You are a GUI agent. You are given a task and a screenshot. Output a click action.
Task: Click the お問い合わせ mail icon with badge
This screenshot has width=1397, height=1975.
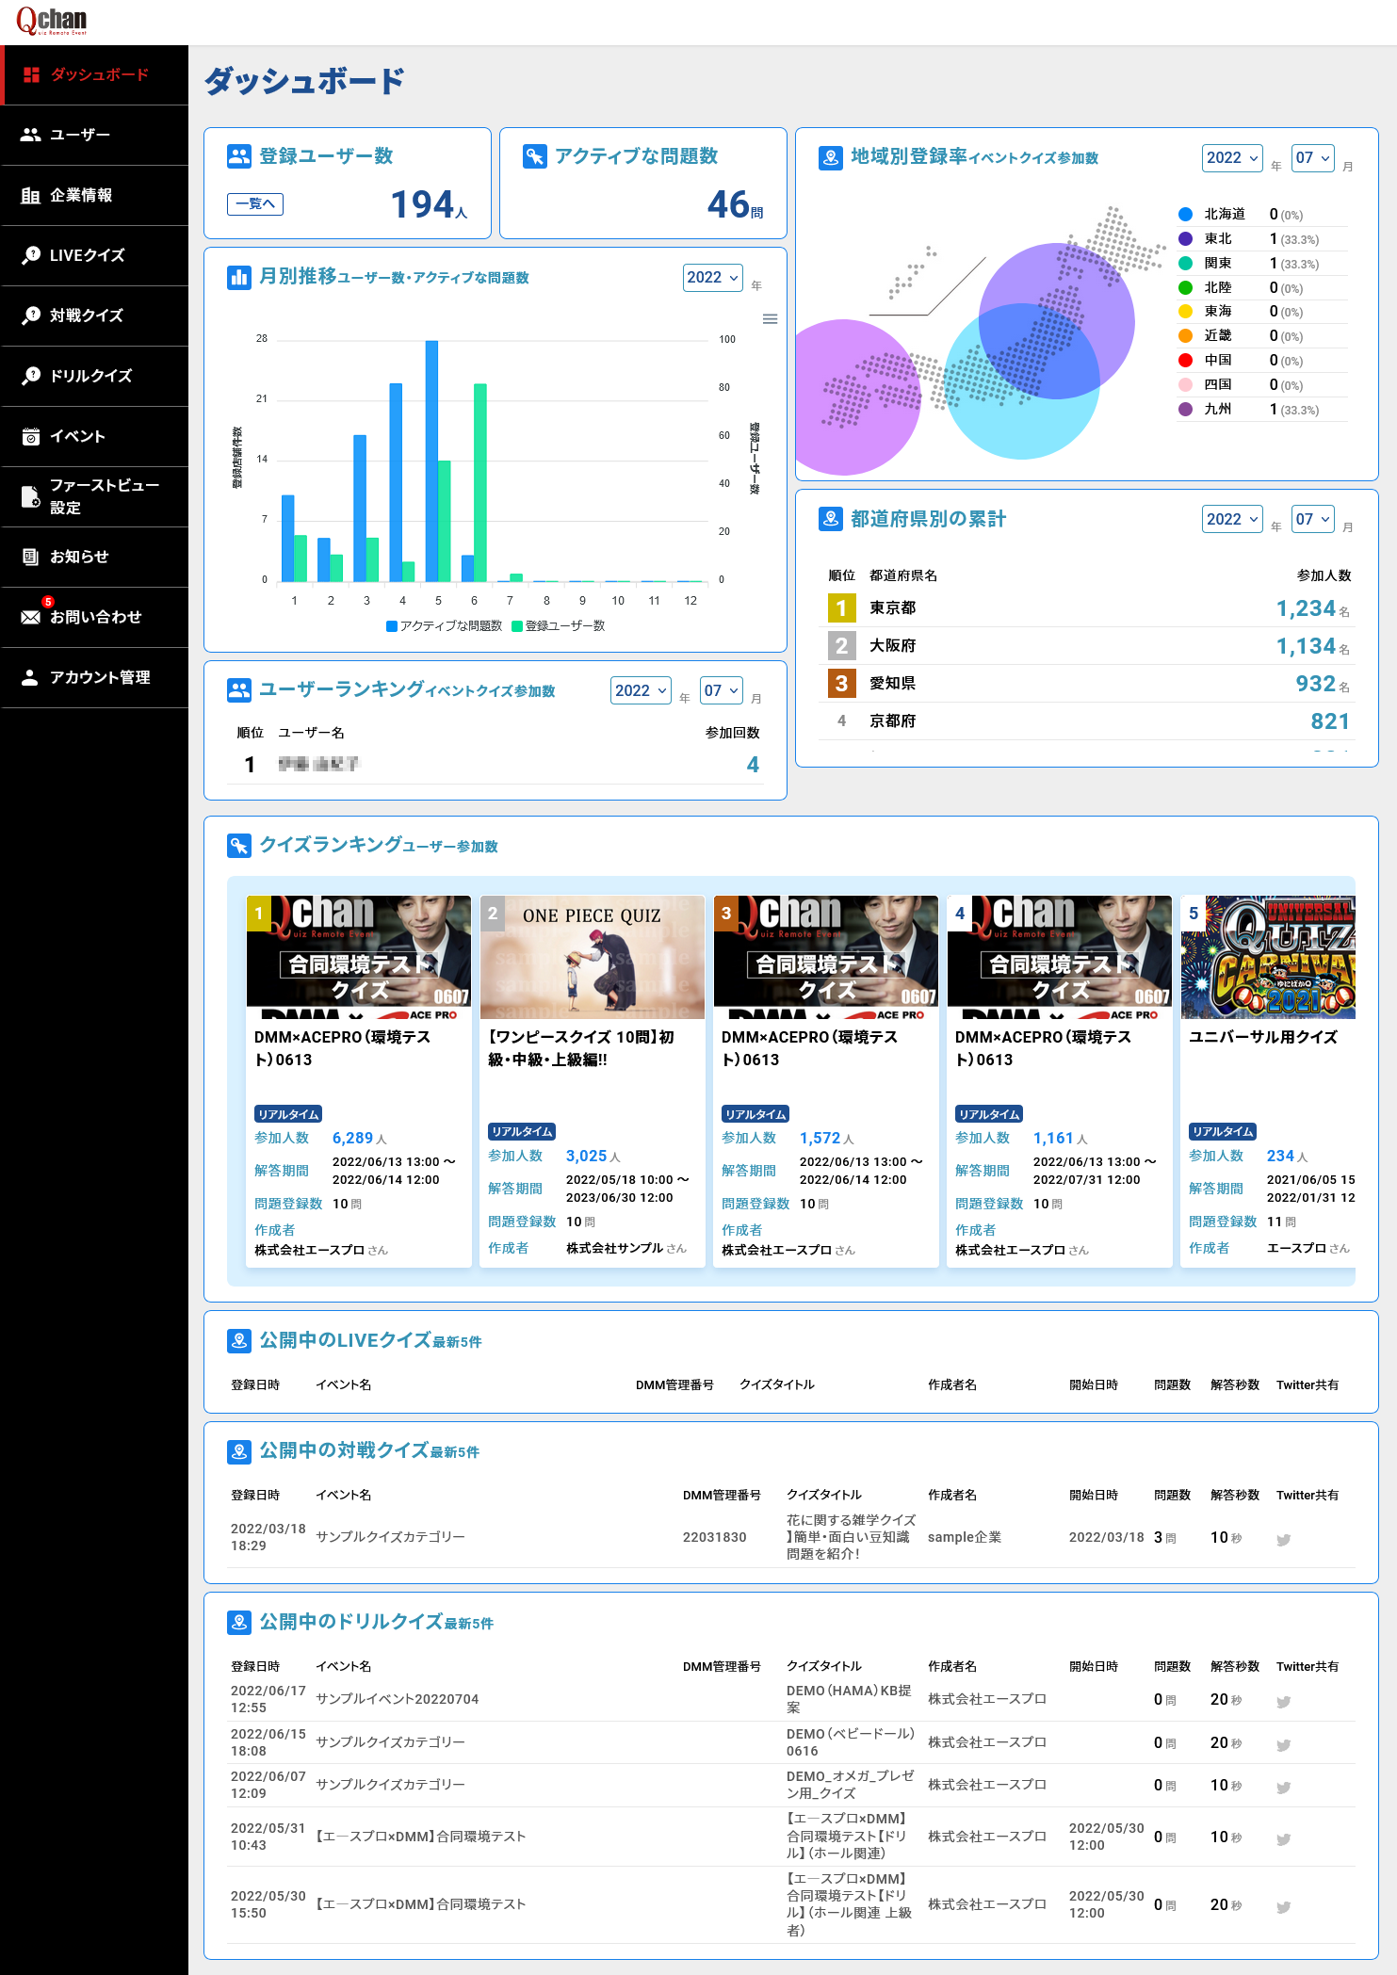click(x=31, y=617)
